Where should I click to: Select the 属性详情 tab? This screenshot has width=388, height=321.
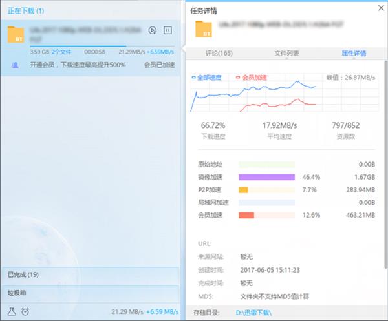[x=353, y=53]
